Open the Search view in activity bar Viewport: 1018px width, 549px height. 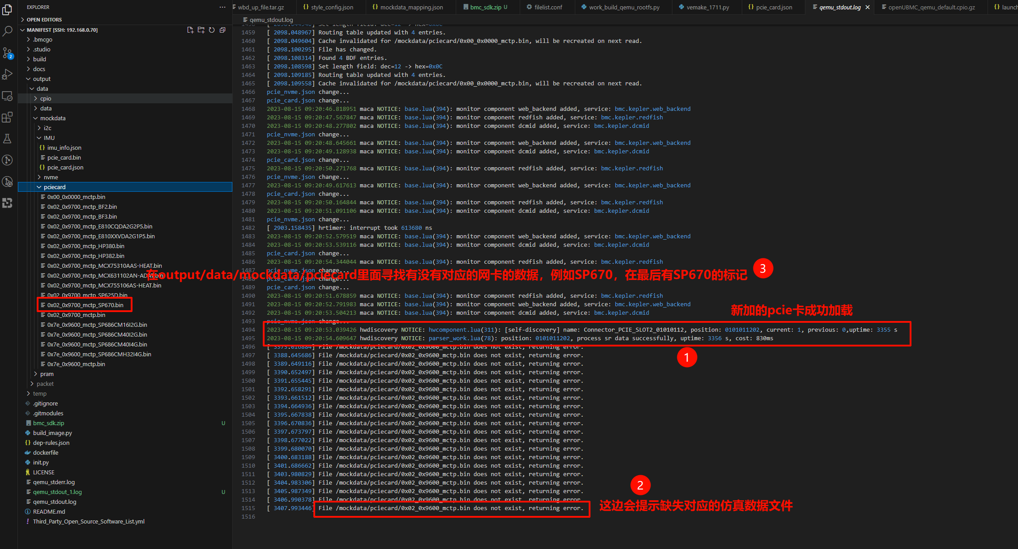(x=8, y=31)
